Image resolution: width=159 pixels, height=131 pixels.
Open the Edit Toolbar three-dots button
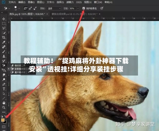pos(4,112)
